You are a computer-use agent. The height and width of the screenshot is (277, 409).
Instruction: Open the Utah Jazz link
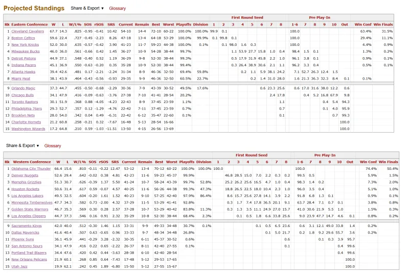[x=19, y=267]
